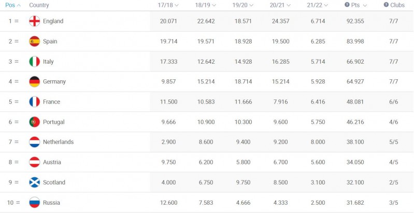Image resolution: width=414 pixels, height=213 pixels.
Task: Click the Scotland flag icon
Action: pyautogui.click(x=34, y=182)
